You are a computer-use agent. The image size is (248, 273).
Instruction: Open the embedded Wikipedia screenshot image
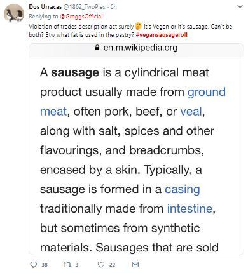(x=136, y=149)
